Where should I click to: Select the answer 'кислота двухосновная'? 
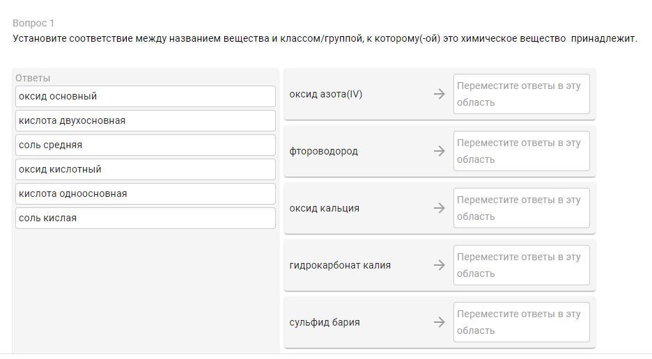coord(145,120)
